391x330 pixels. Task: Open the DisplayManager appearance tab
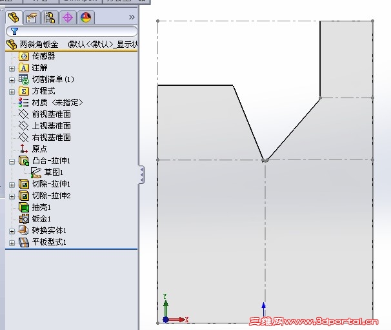click(x=86, y=17)
